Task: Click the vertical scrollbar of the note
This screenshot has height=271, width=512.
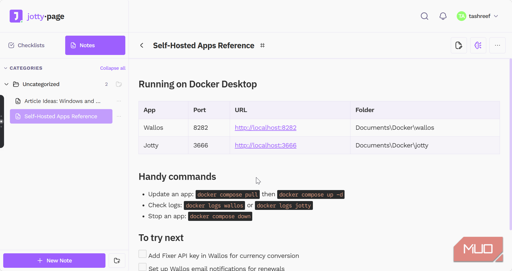Action: tap(510, 144)
